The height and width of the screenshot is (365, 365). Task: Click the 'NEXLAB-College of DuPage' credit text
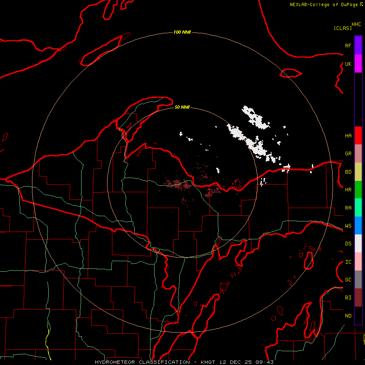click(324, 4)
